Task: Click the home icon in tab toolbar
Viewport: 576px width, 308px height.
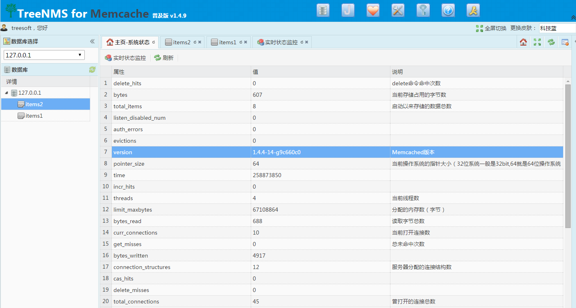Action: point(523,42)
